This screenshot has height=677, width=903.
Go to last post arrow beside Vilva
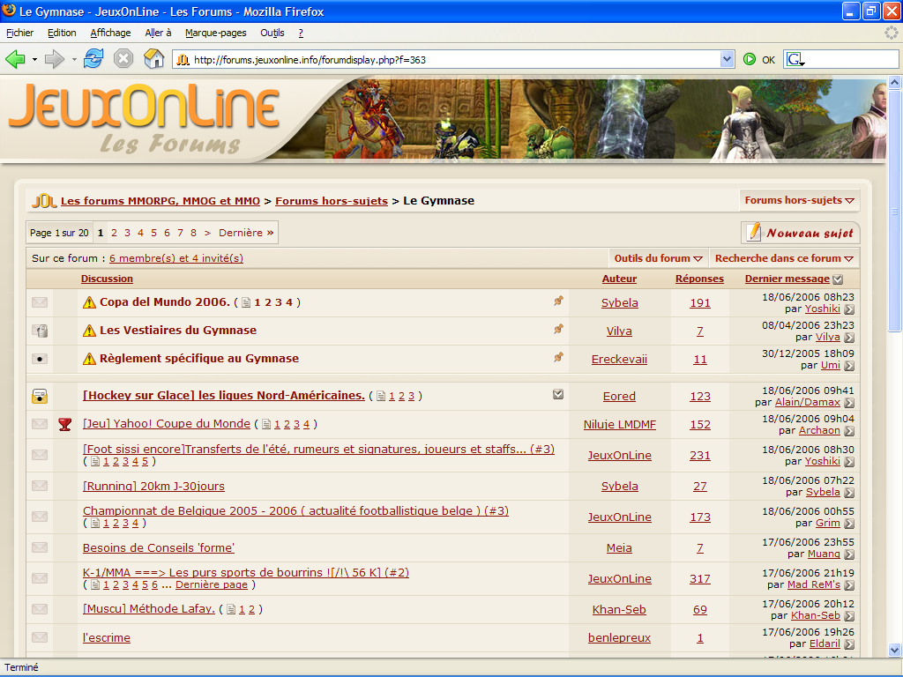pyautogui.click(x=849, y=338)
